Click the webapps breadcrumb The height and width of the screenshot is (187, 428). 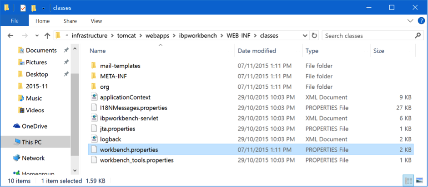pos(157,36)
